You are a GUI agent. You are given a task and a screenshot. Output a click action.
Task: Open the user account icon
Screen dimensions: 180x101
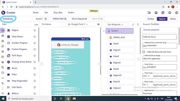coord(177,13)
